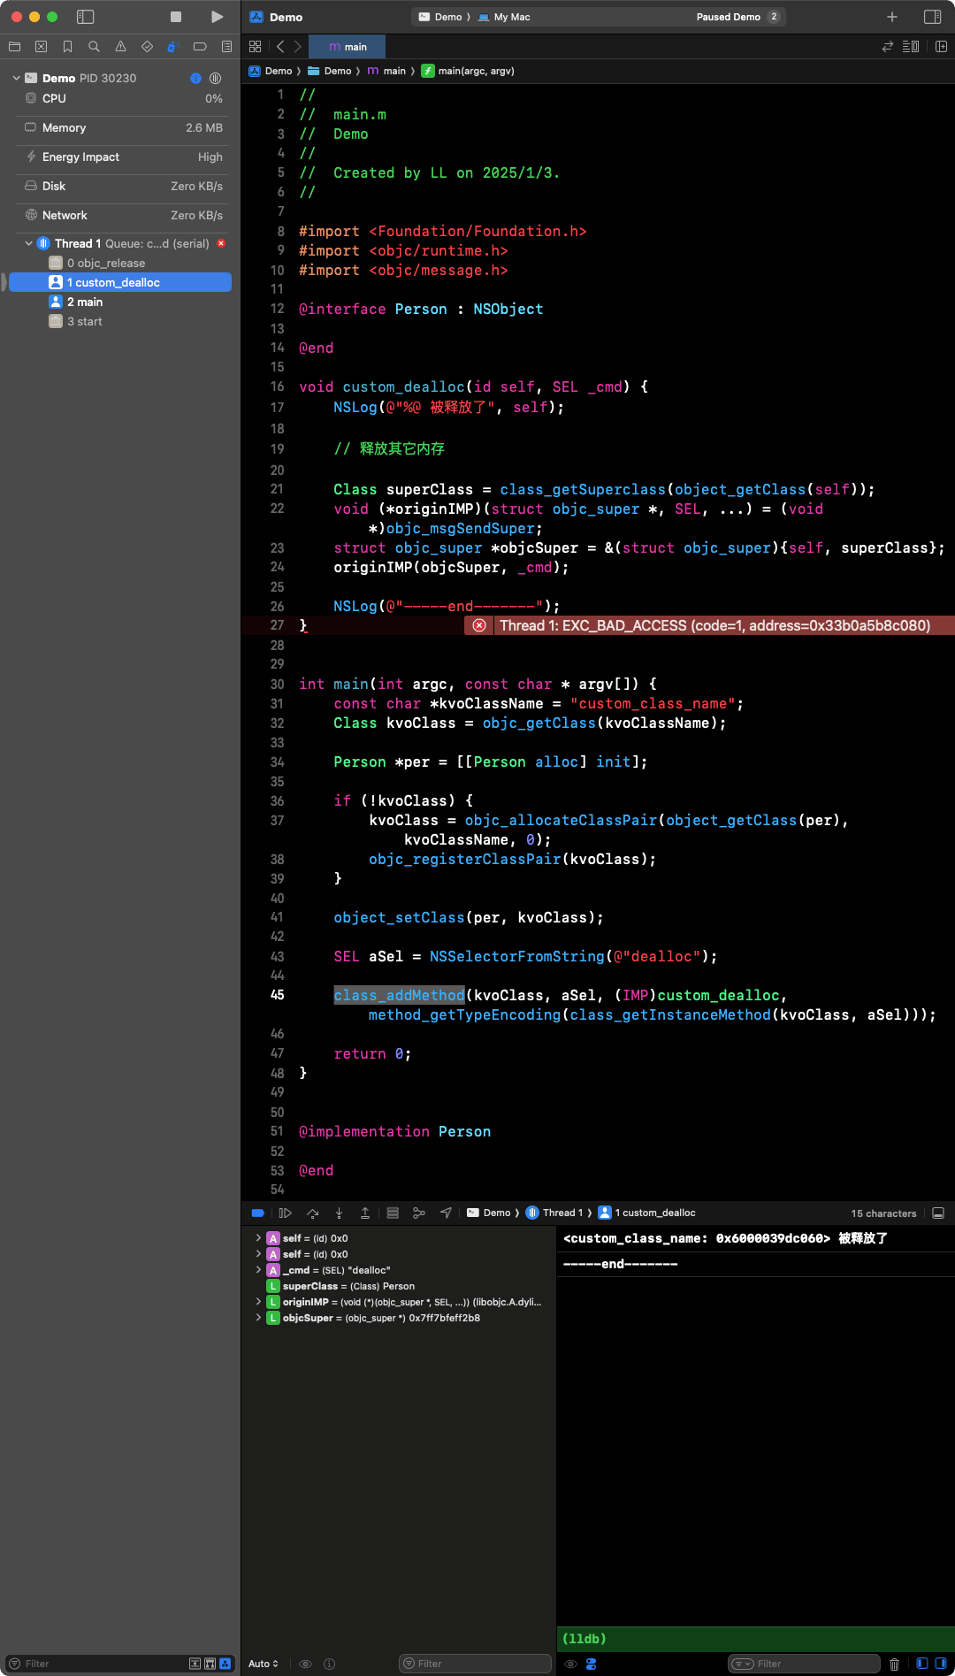
Task: Step into in debugger
Action: [339, 1213]
